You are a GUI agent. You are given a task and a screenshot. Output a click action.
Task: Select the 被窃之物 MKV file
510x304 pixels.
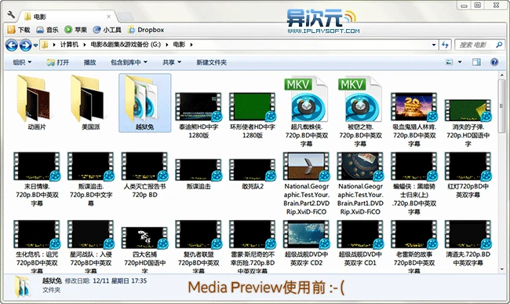point(360,112)
